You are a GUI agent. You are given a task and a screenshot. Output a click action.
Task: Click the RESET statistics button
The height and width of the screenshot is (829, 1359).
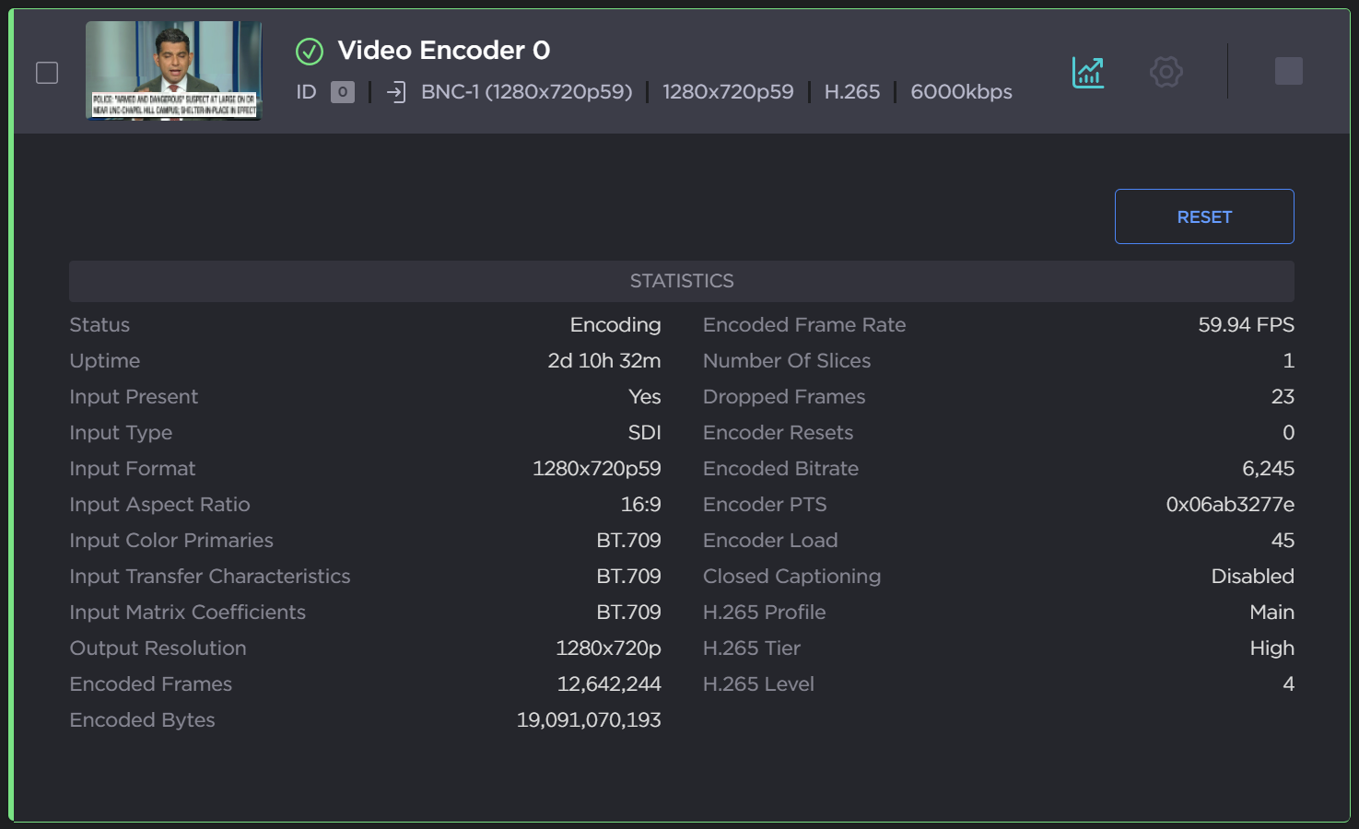[x=1203, y=216]
